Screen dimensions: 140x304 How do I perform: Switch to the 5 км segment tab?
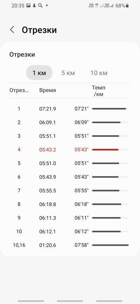pos(68,73)
